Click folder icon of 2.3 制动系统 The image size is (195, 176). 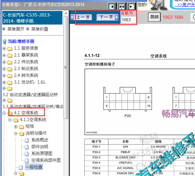[10, 69]
